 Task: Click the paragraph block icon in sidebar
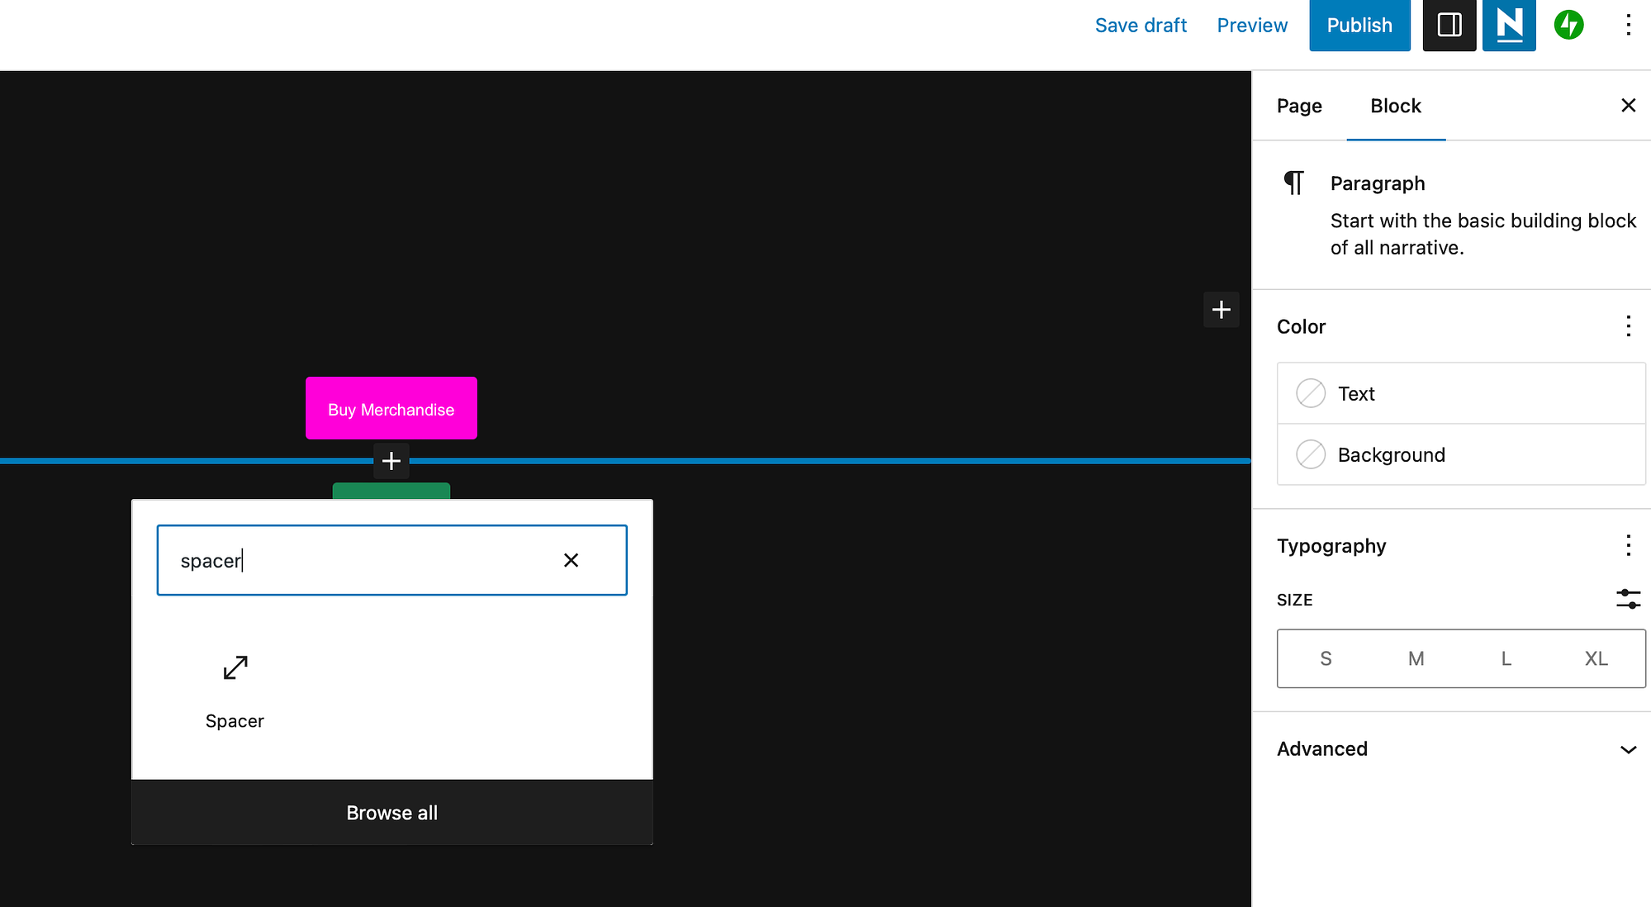click(x=1295, y=183)
